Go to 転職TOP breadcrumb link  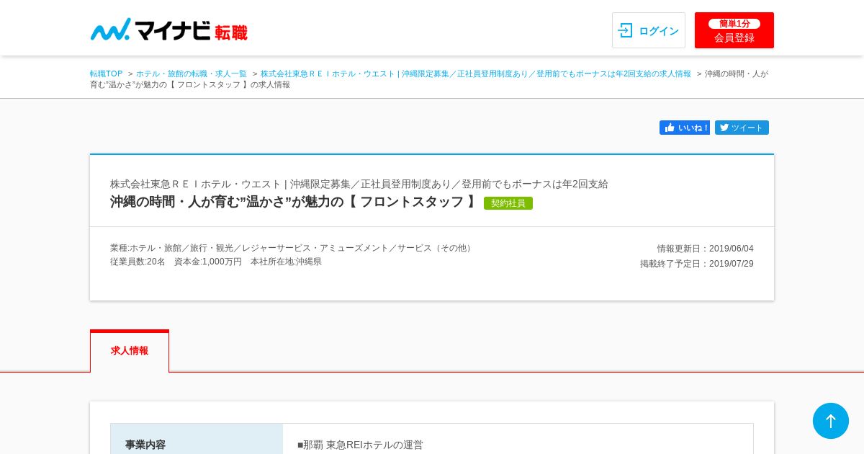click(x=107, y=74)
